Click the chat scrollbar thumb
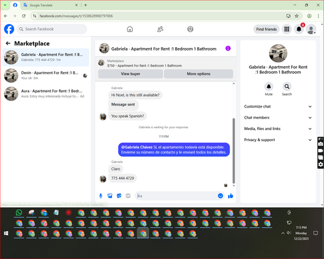 (x=233, y=150)
